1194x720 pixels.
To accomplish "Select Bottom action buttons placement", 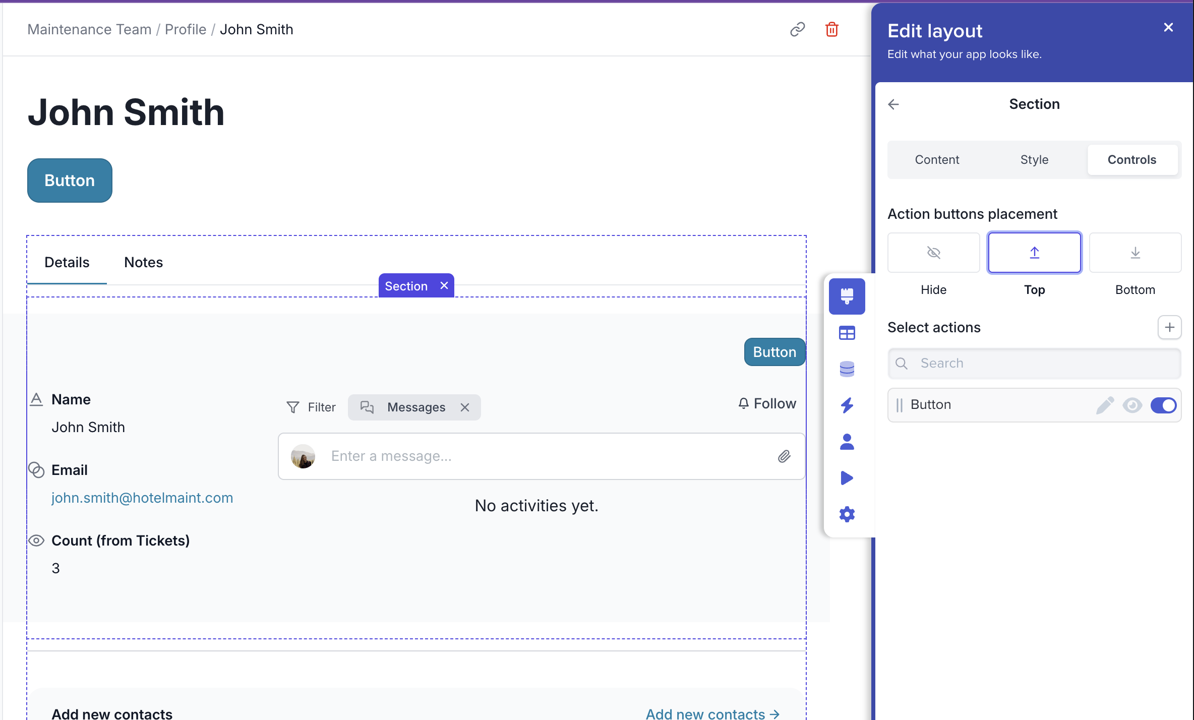I will [x=1135, y=253].
